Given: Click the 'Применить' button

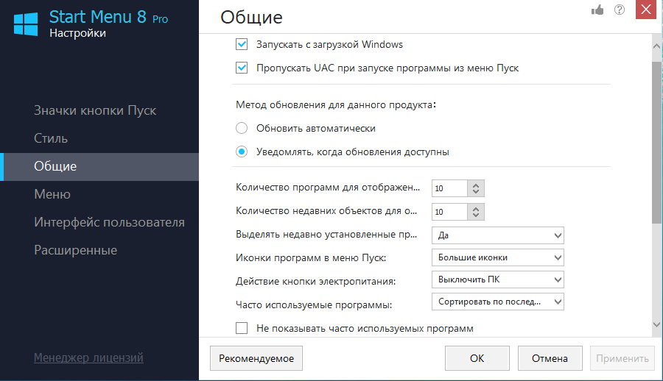Looking at the screenshot, I should [622, 358].
